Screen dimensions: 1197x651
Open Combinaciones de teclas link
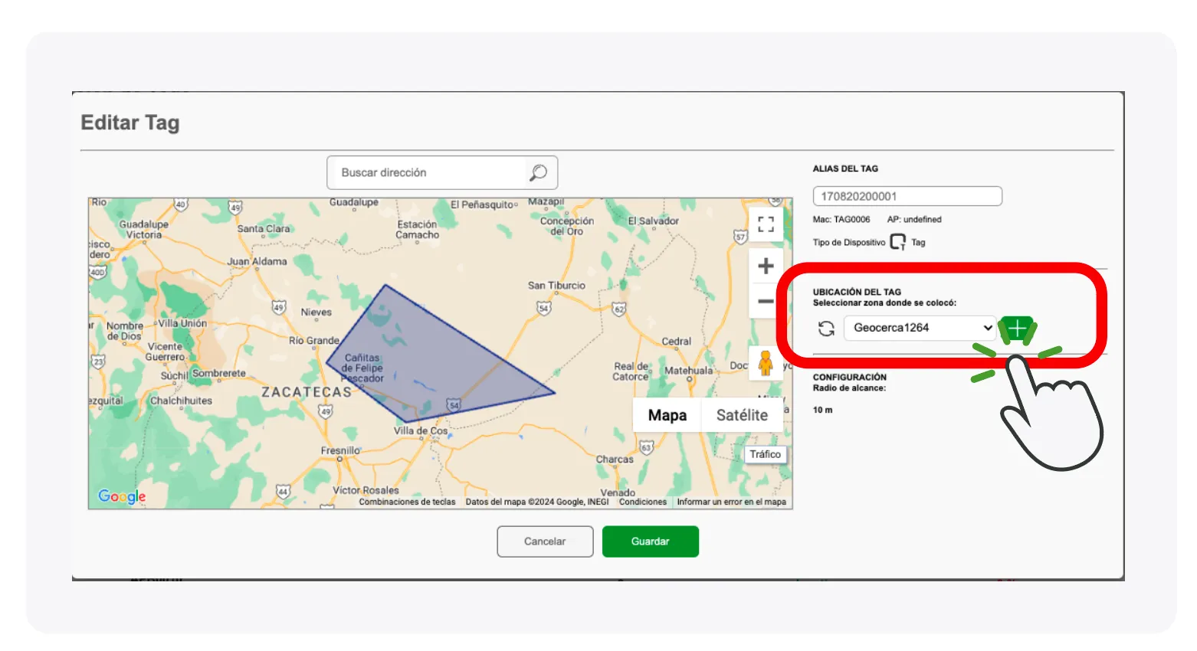(407, 502)
